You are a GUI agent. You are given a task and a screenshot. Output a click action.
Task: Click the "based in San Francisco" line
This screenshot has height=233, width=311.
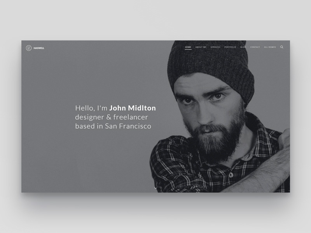pos(113,126)
